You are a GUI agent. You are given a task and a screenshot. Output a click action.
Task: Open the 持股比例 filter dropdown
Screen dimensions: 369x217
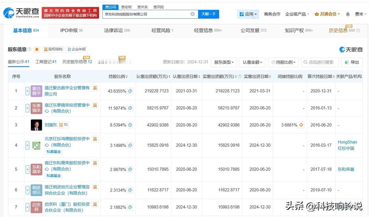click(283, 62)
